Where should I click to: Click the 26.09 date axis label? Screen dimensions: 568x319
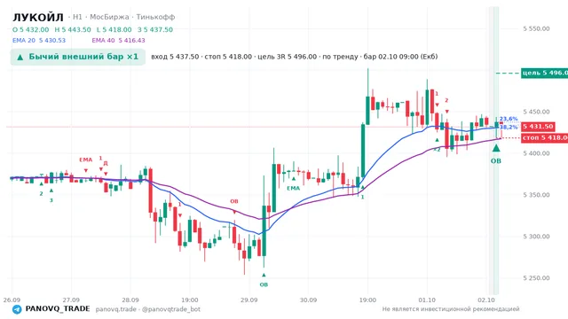pyautogui.click(x=12, y=300)
